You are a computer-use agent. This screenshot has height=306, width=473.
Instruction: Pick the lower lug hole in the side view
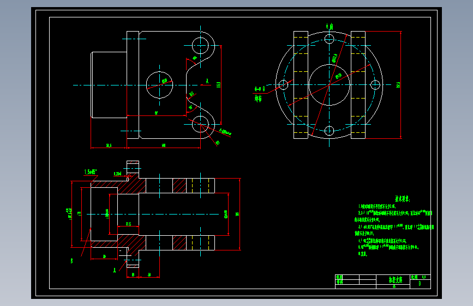point(200,124)
